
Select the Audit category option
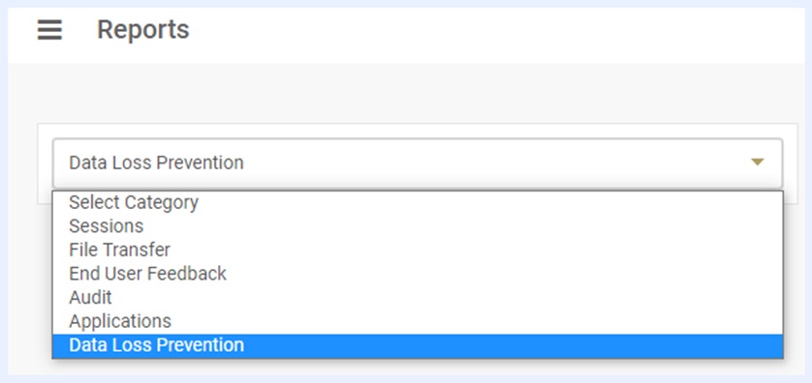point(418,297)
